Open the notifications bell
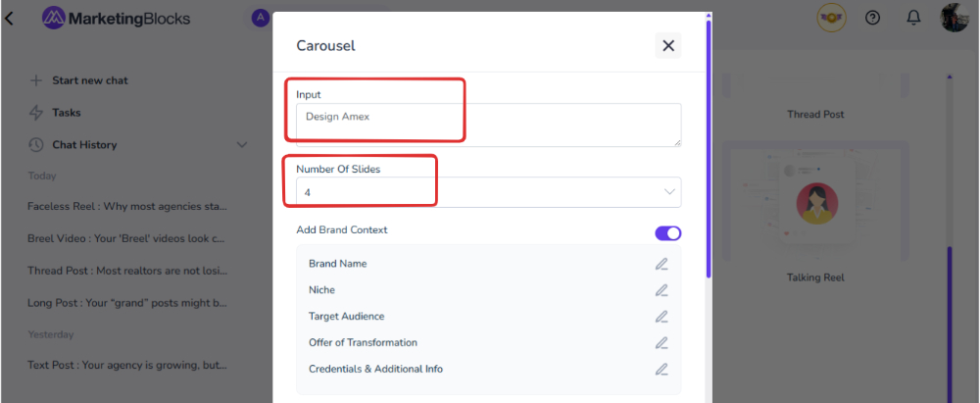Screen dimensions: 980x403 pos(913,18)
